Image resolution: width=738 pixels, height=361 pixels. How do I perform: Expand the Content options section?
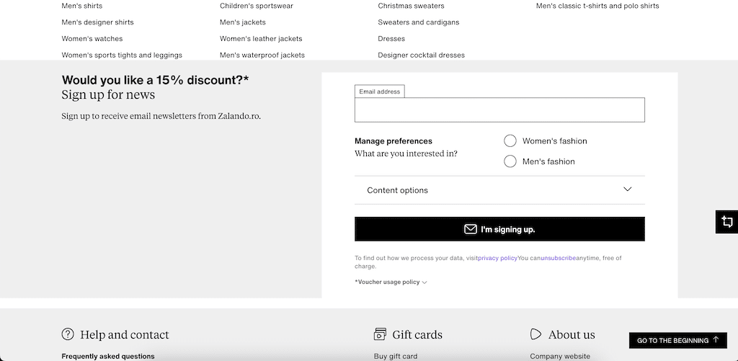499,190
